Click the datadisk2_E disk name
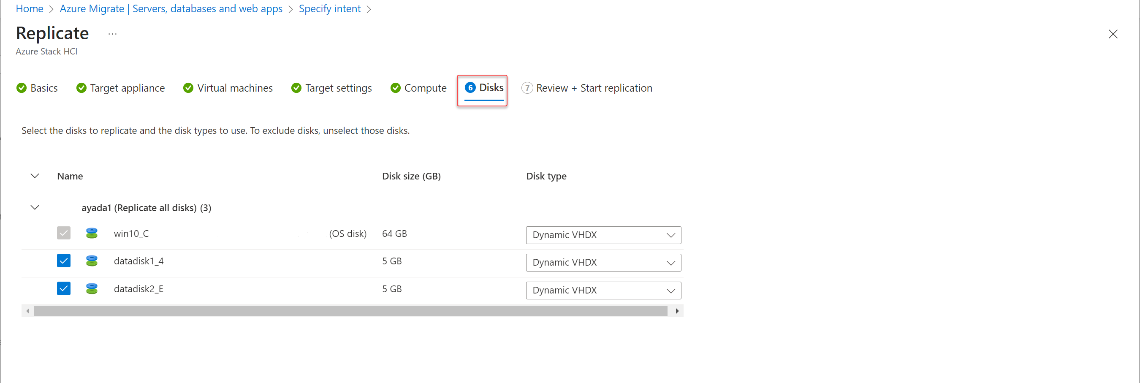 coord(138,289)
